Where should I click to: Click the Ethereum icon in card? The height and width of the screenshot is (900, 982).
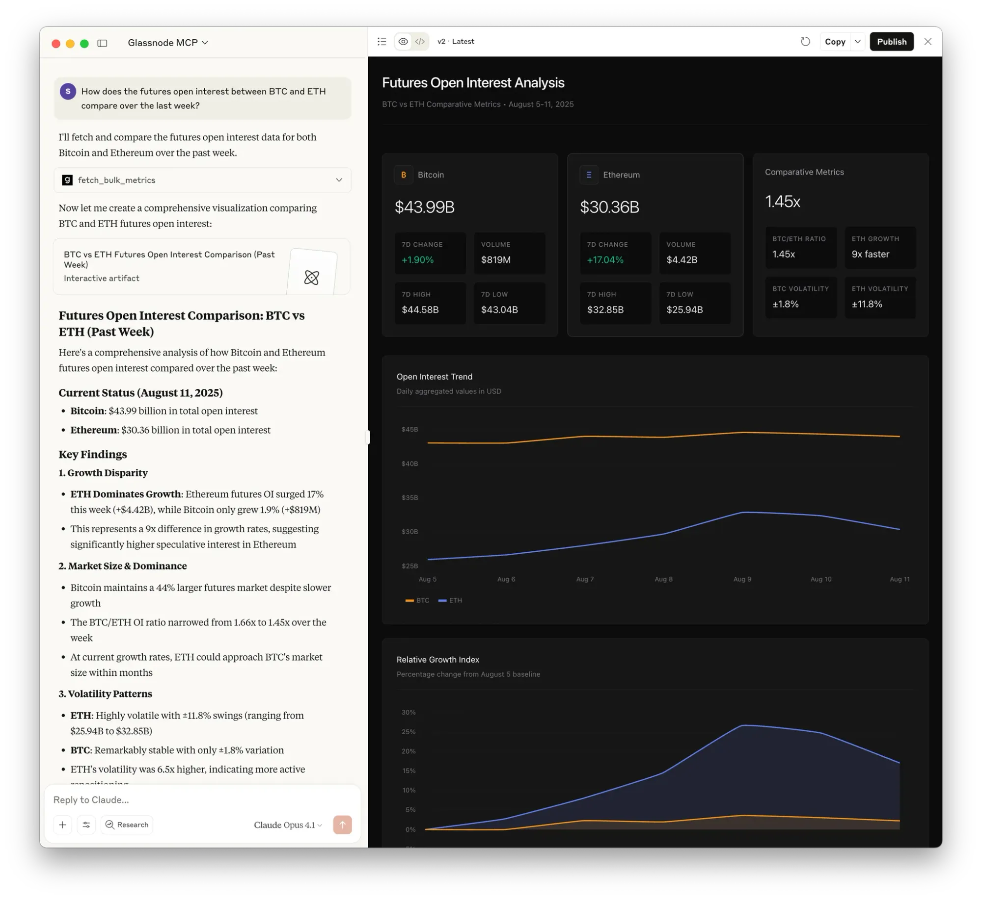pyautogui.click(x=589, y=175)
